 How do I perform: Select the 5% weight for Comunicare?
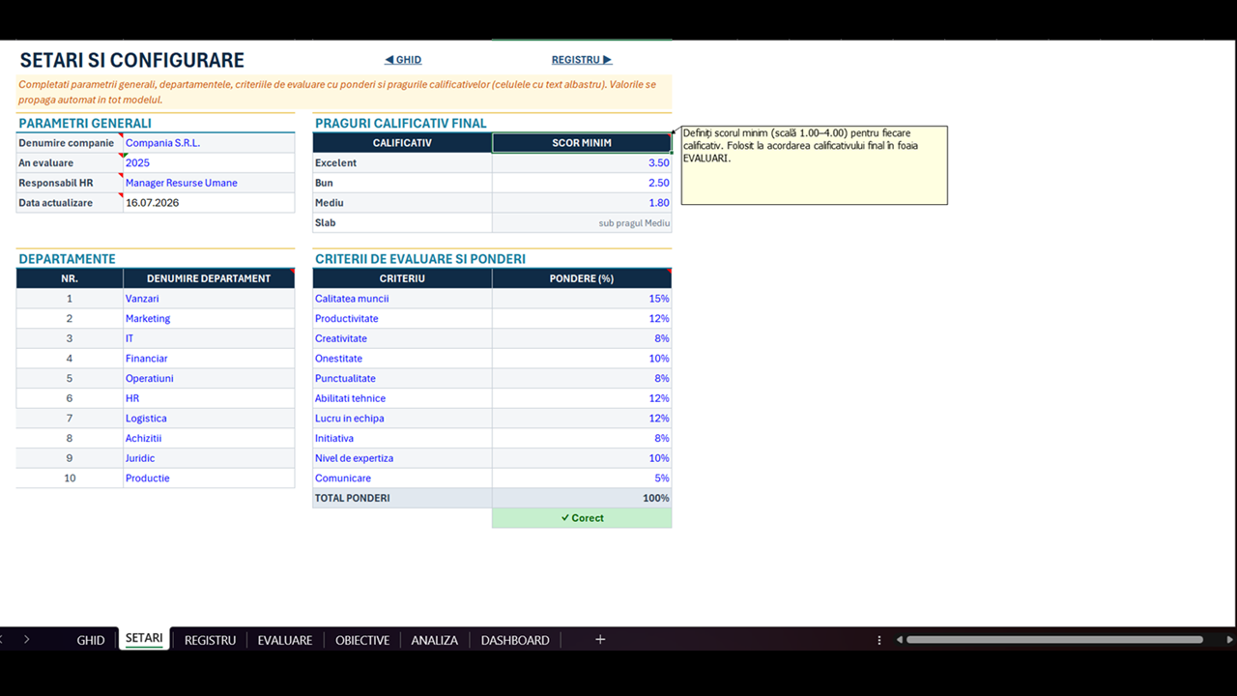582,478
